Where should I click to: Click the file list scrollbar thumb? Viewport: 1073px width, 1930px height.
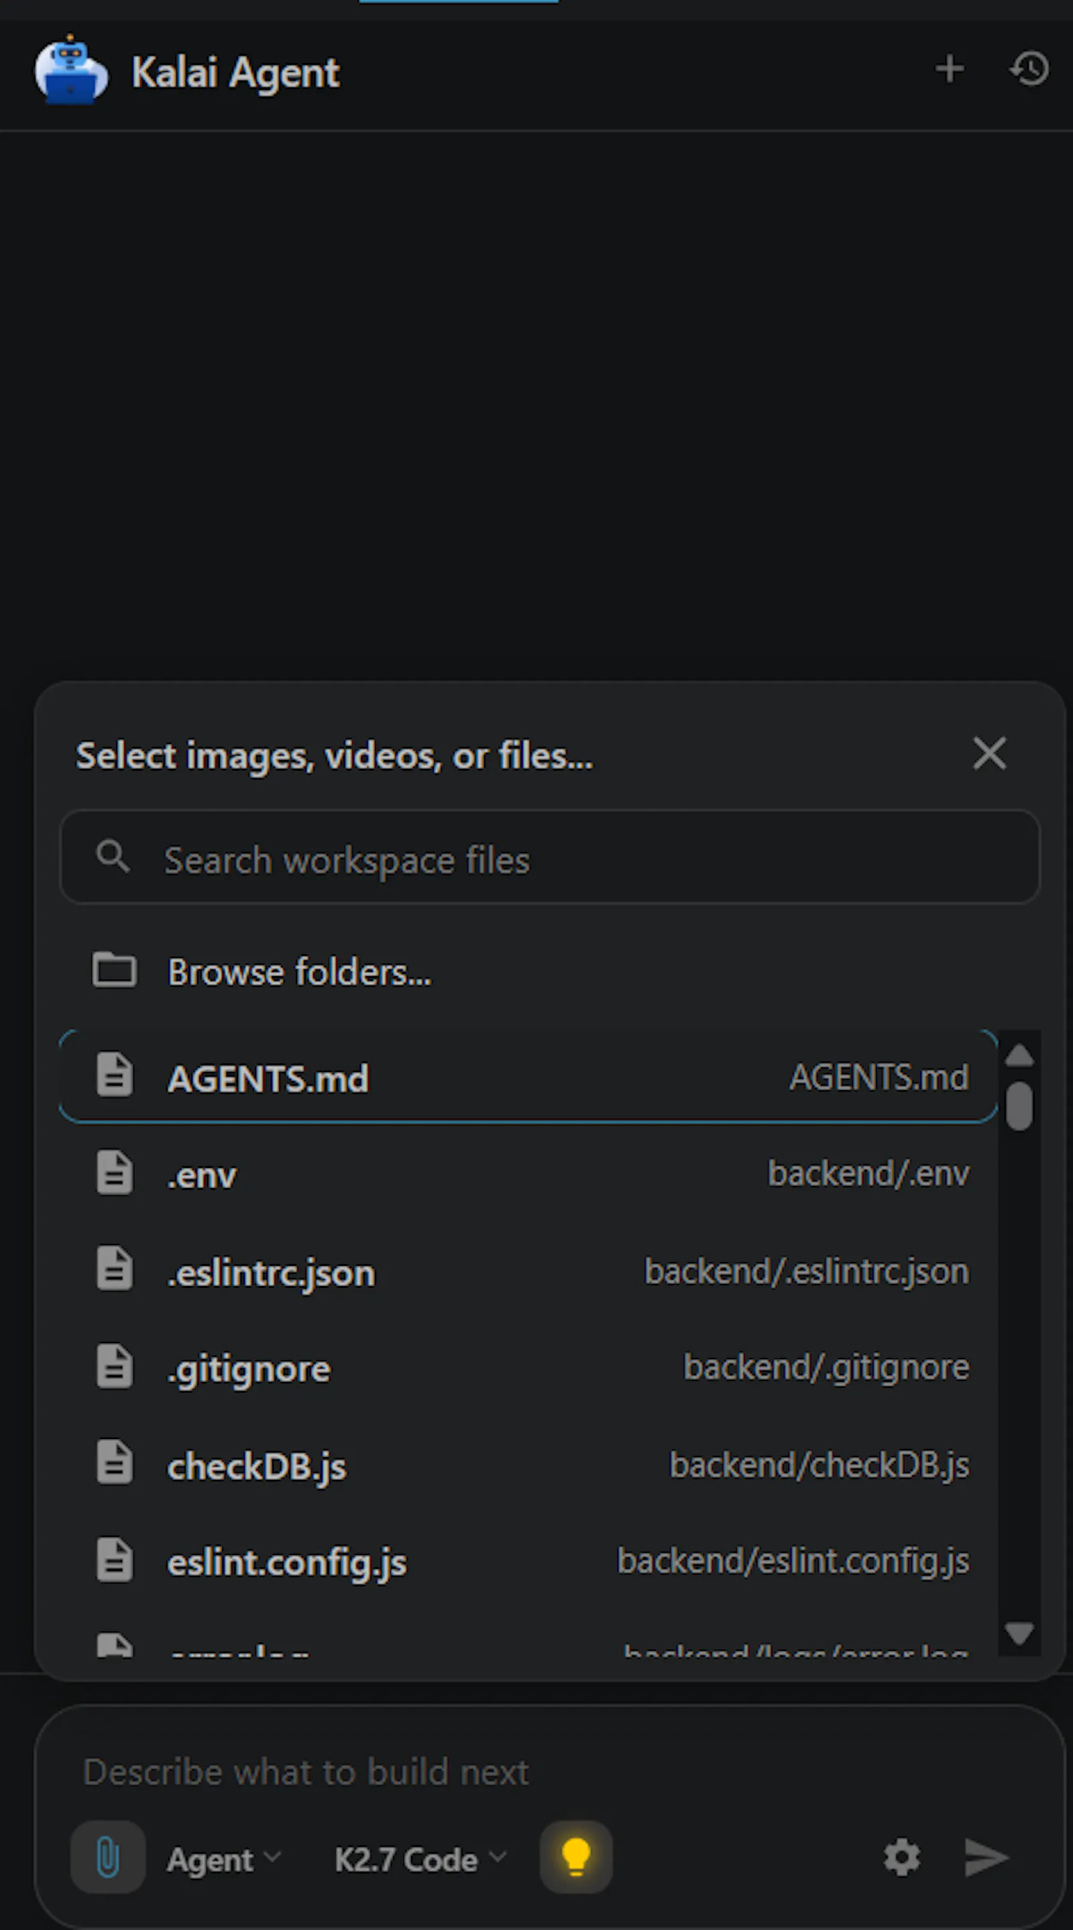click(1019, 1105)
